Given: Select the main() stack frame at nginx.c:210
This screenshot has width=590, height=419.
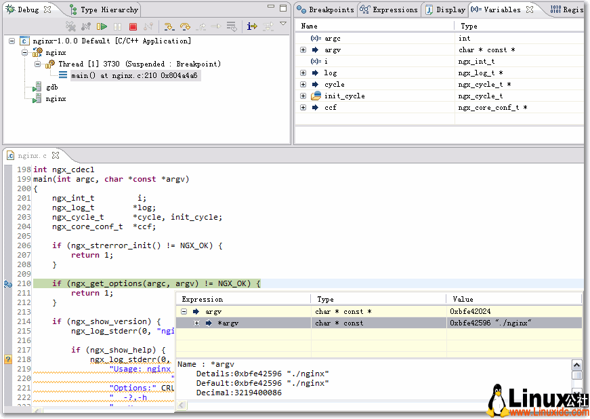Looking at the screenshot, I should [134, 76].
